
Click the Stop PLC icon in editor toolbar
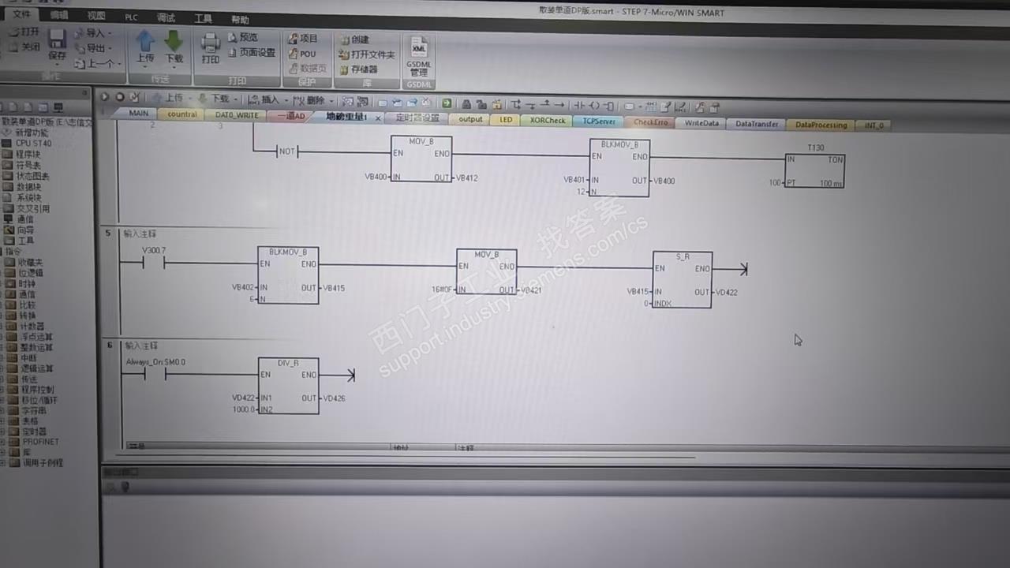(x=120, y=97)
